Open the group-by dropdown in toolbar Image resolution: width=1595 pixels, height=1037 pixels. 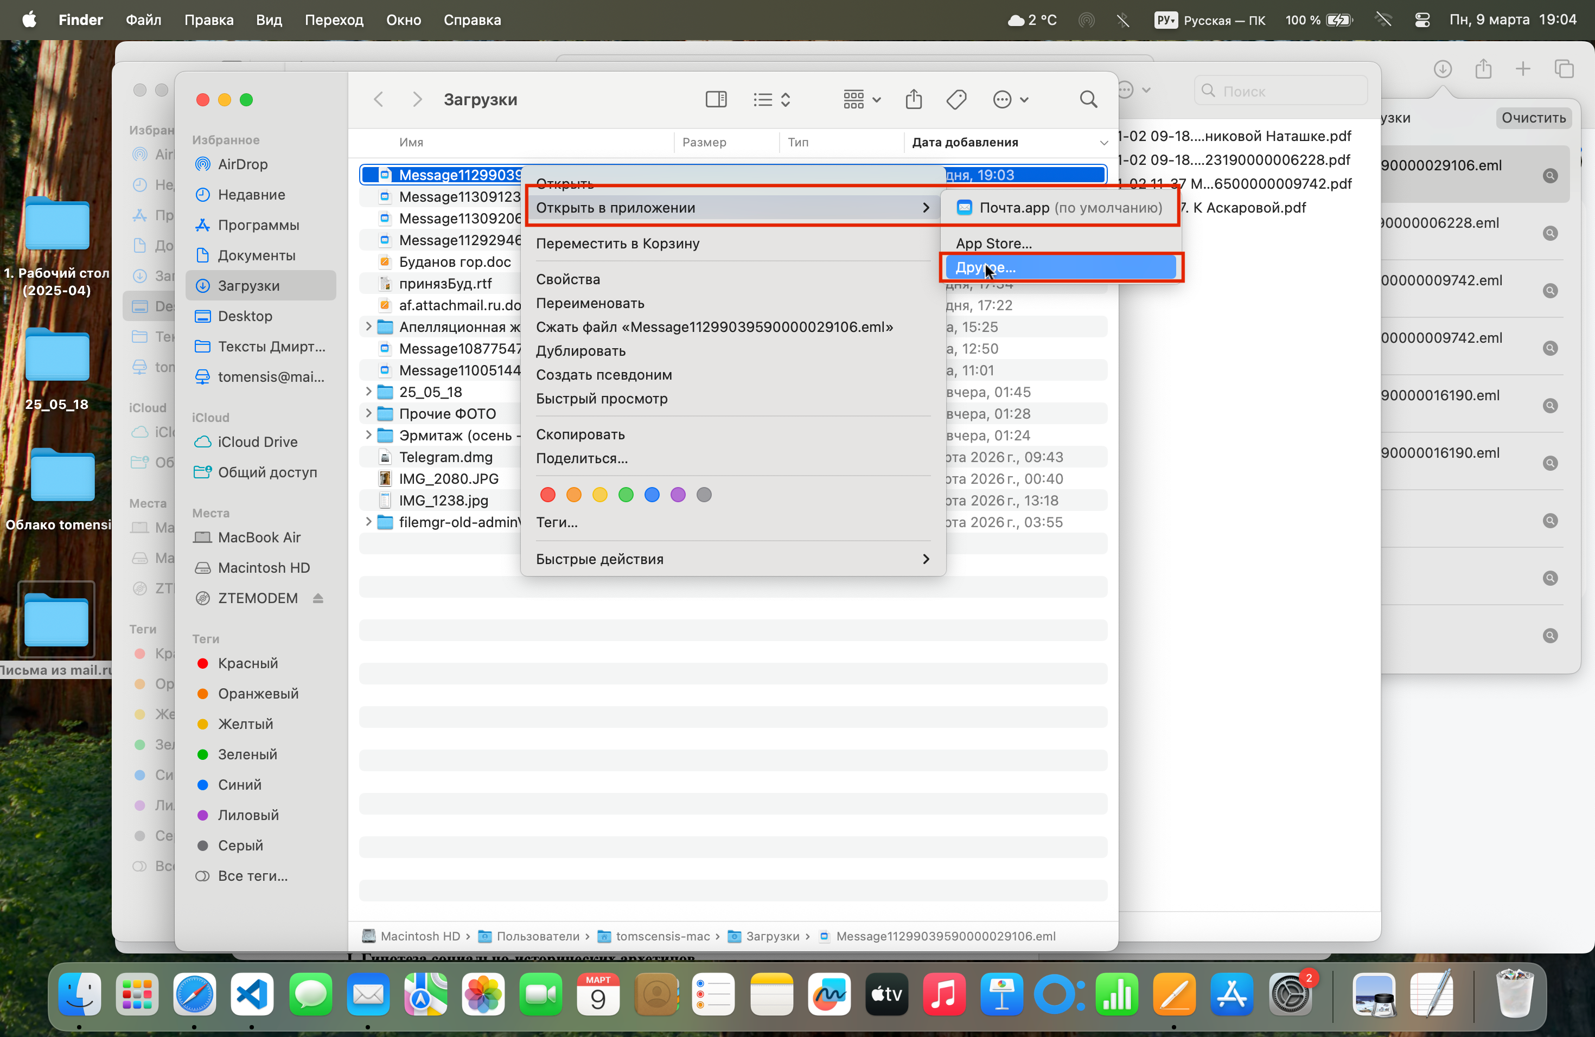pyautogui.click(x=861, y=100)
